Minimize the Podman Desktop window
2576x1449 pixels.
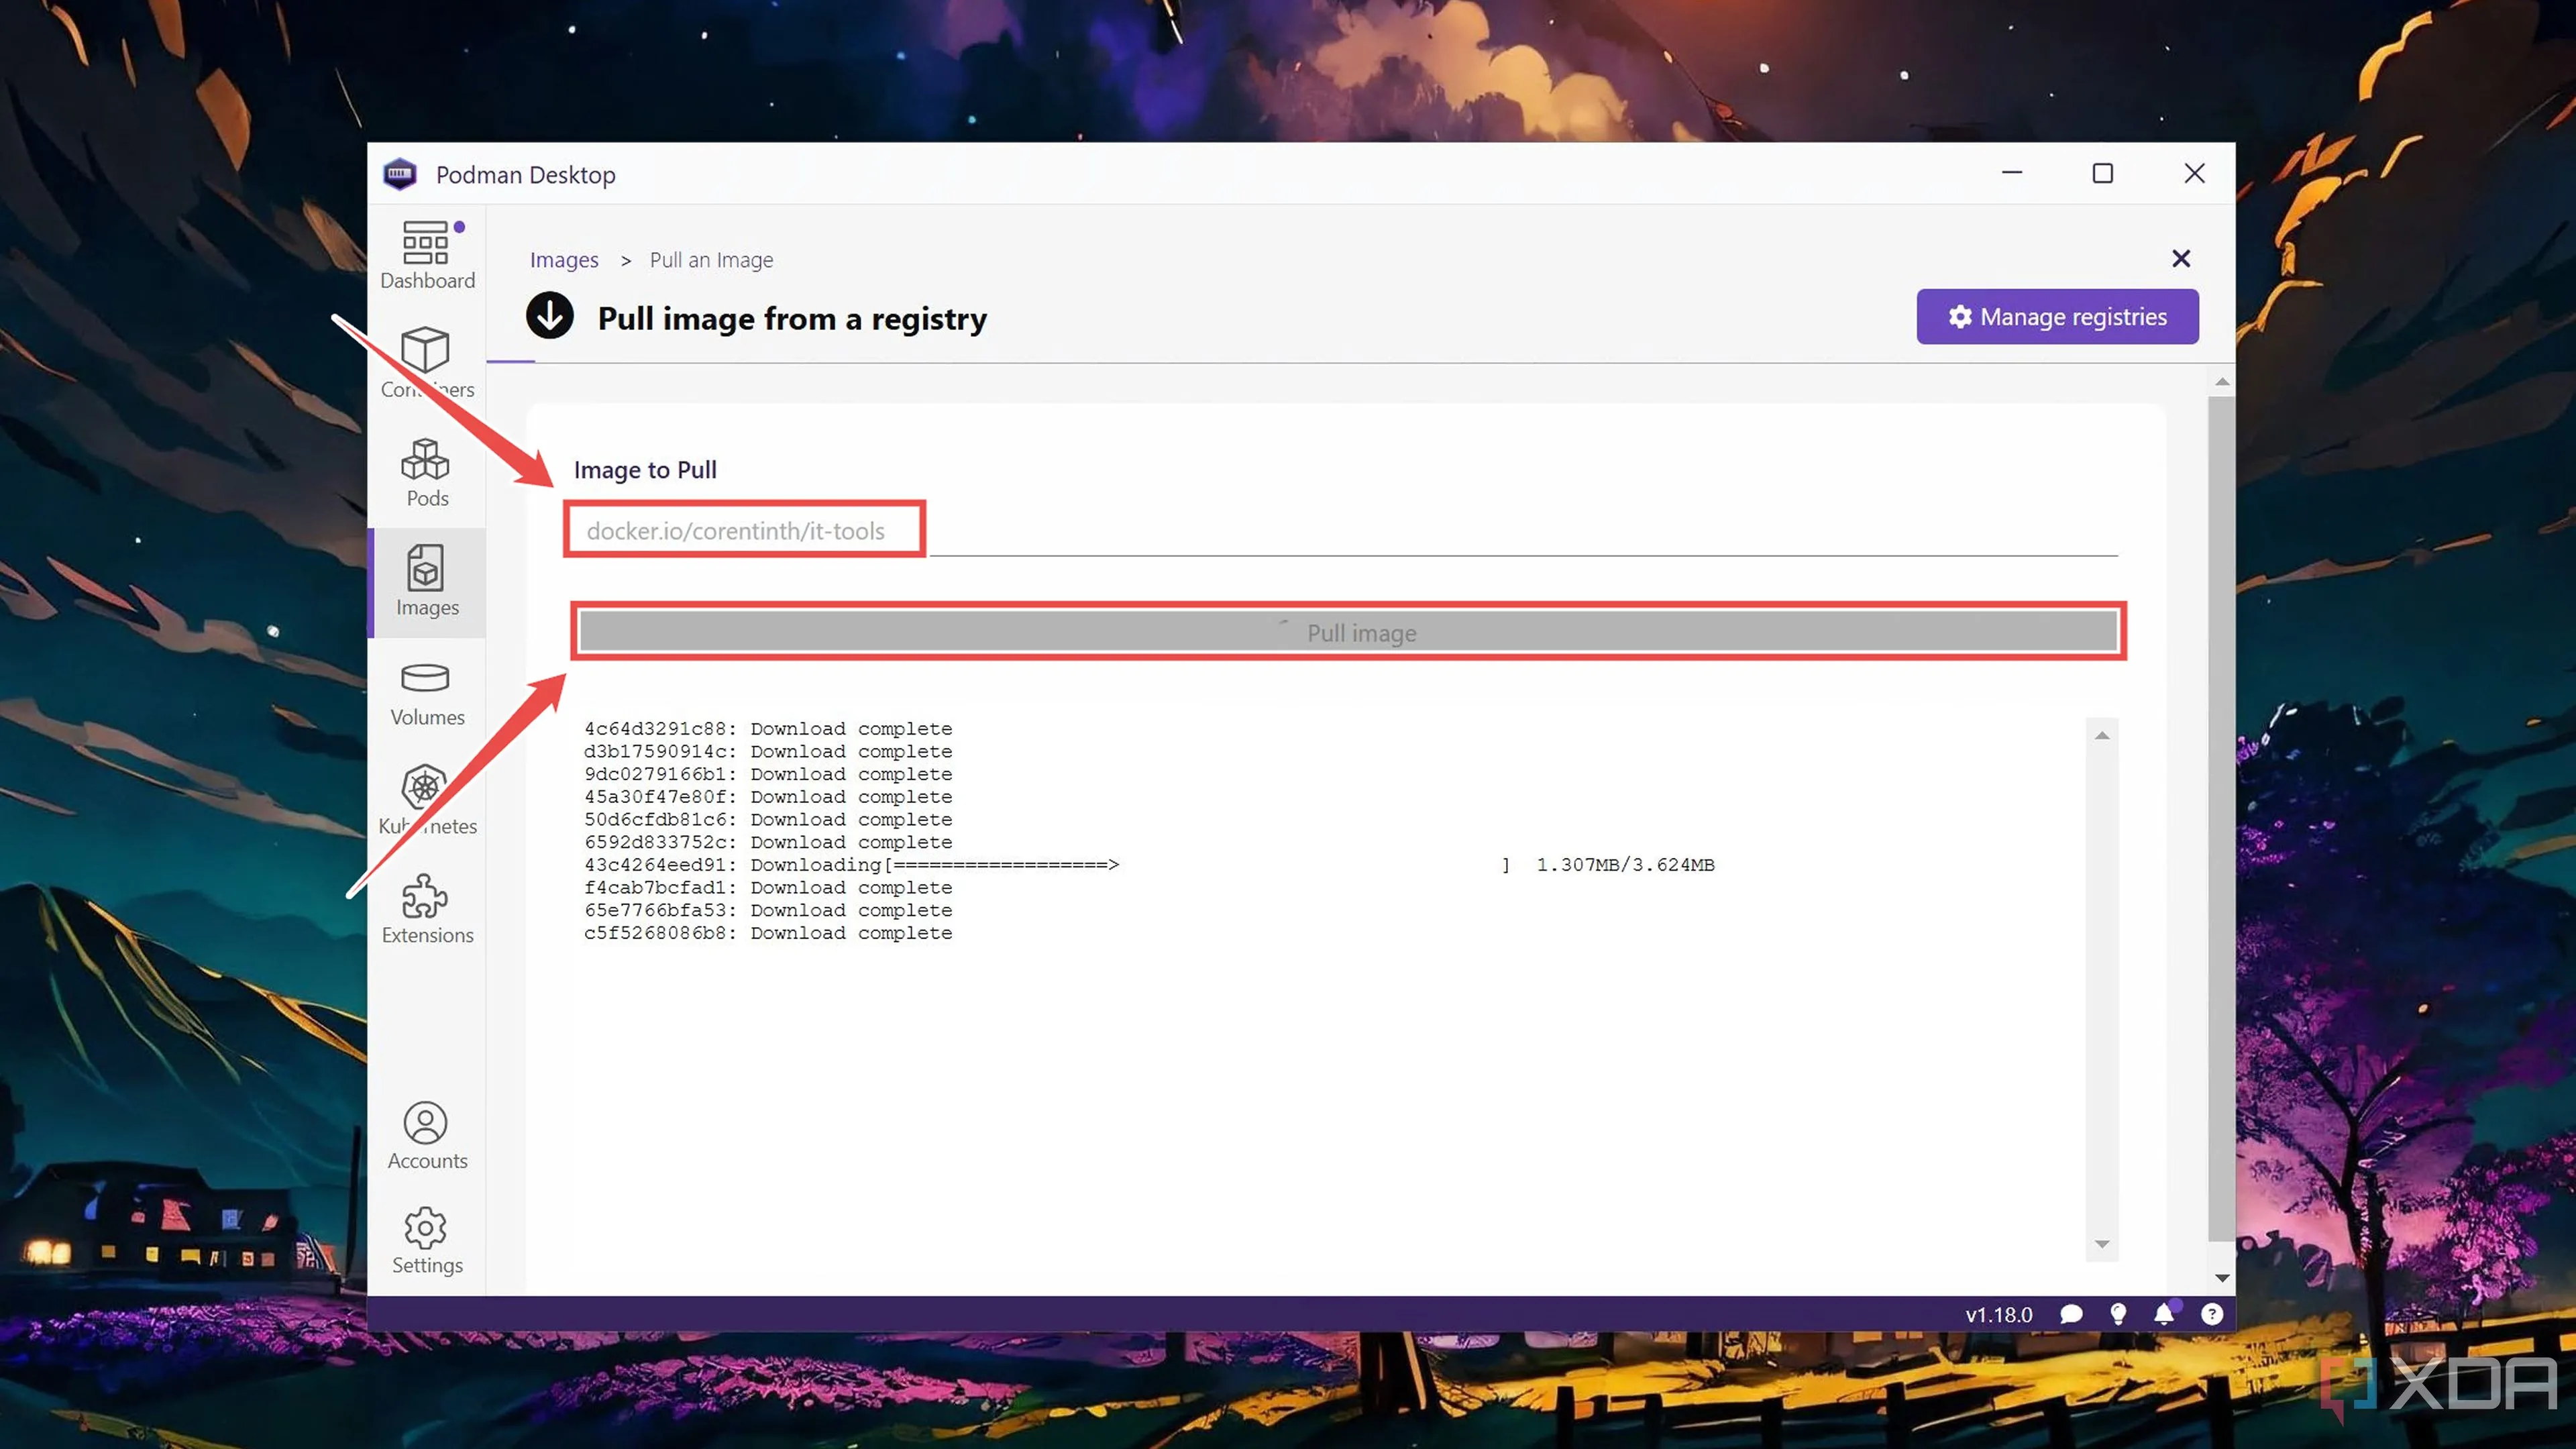pos(2012,173)
